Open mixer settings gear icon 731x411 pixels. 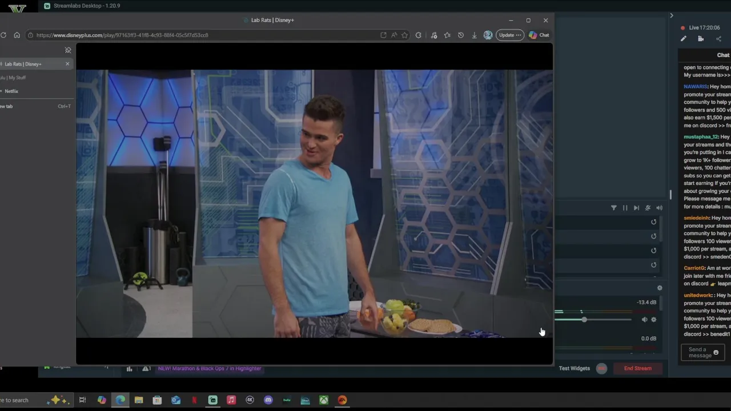[660, 288]
